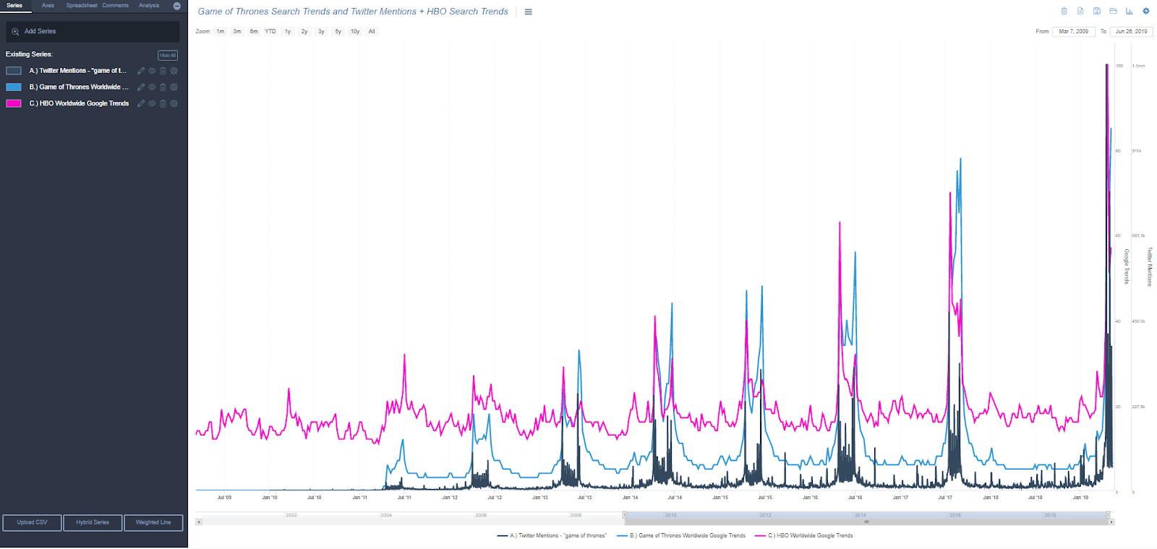Open settings gear for HBO Worldwide series
The height and width of the screenshot is (549, 1157).
[174, 103]
